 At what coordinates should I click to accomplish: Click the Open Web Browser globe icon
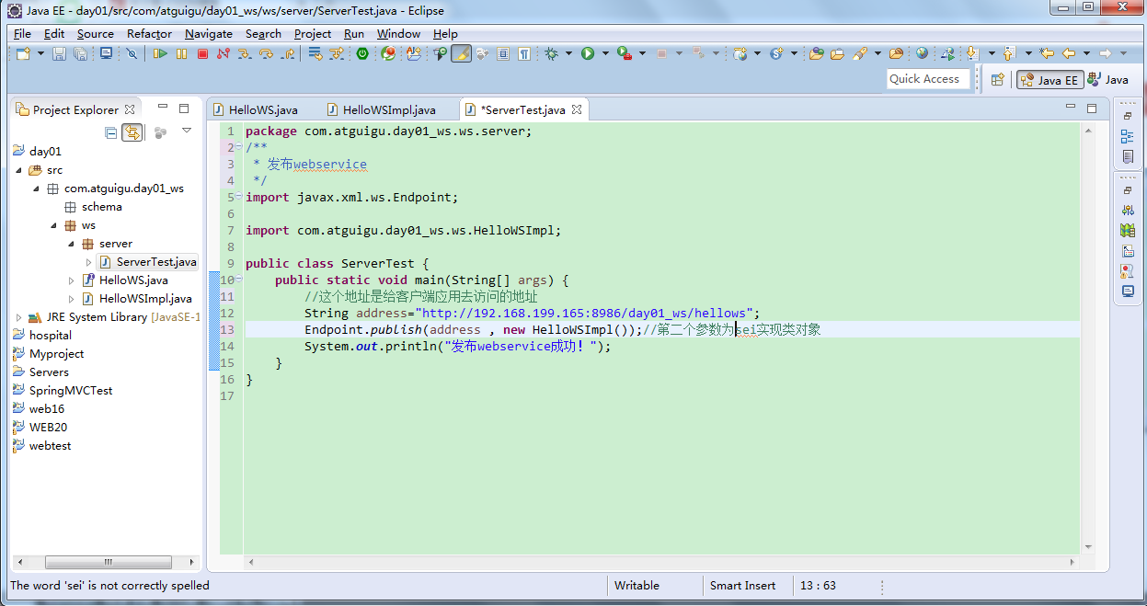coord(922,53)
